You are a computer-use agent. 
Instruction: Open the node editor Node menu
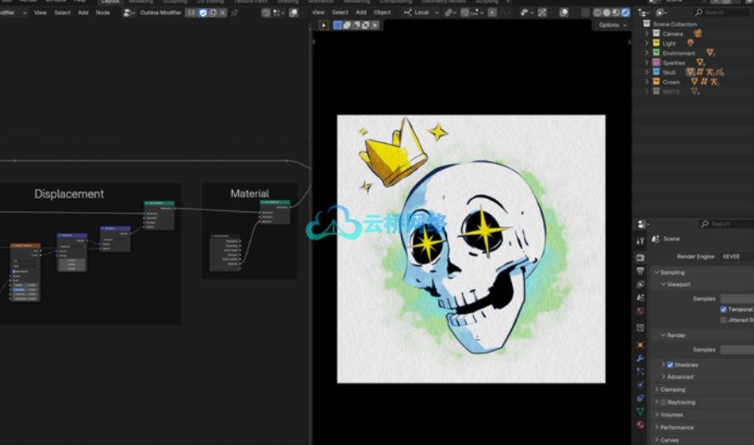(x=103, y=13)
